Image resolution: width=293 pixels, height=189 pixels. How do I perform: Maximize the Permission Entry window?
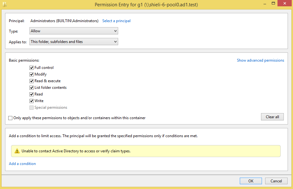pos(273,3)
